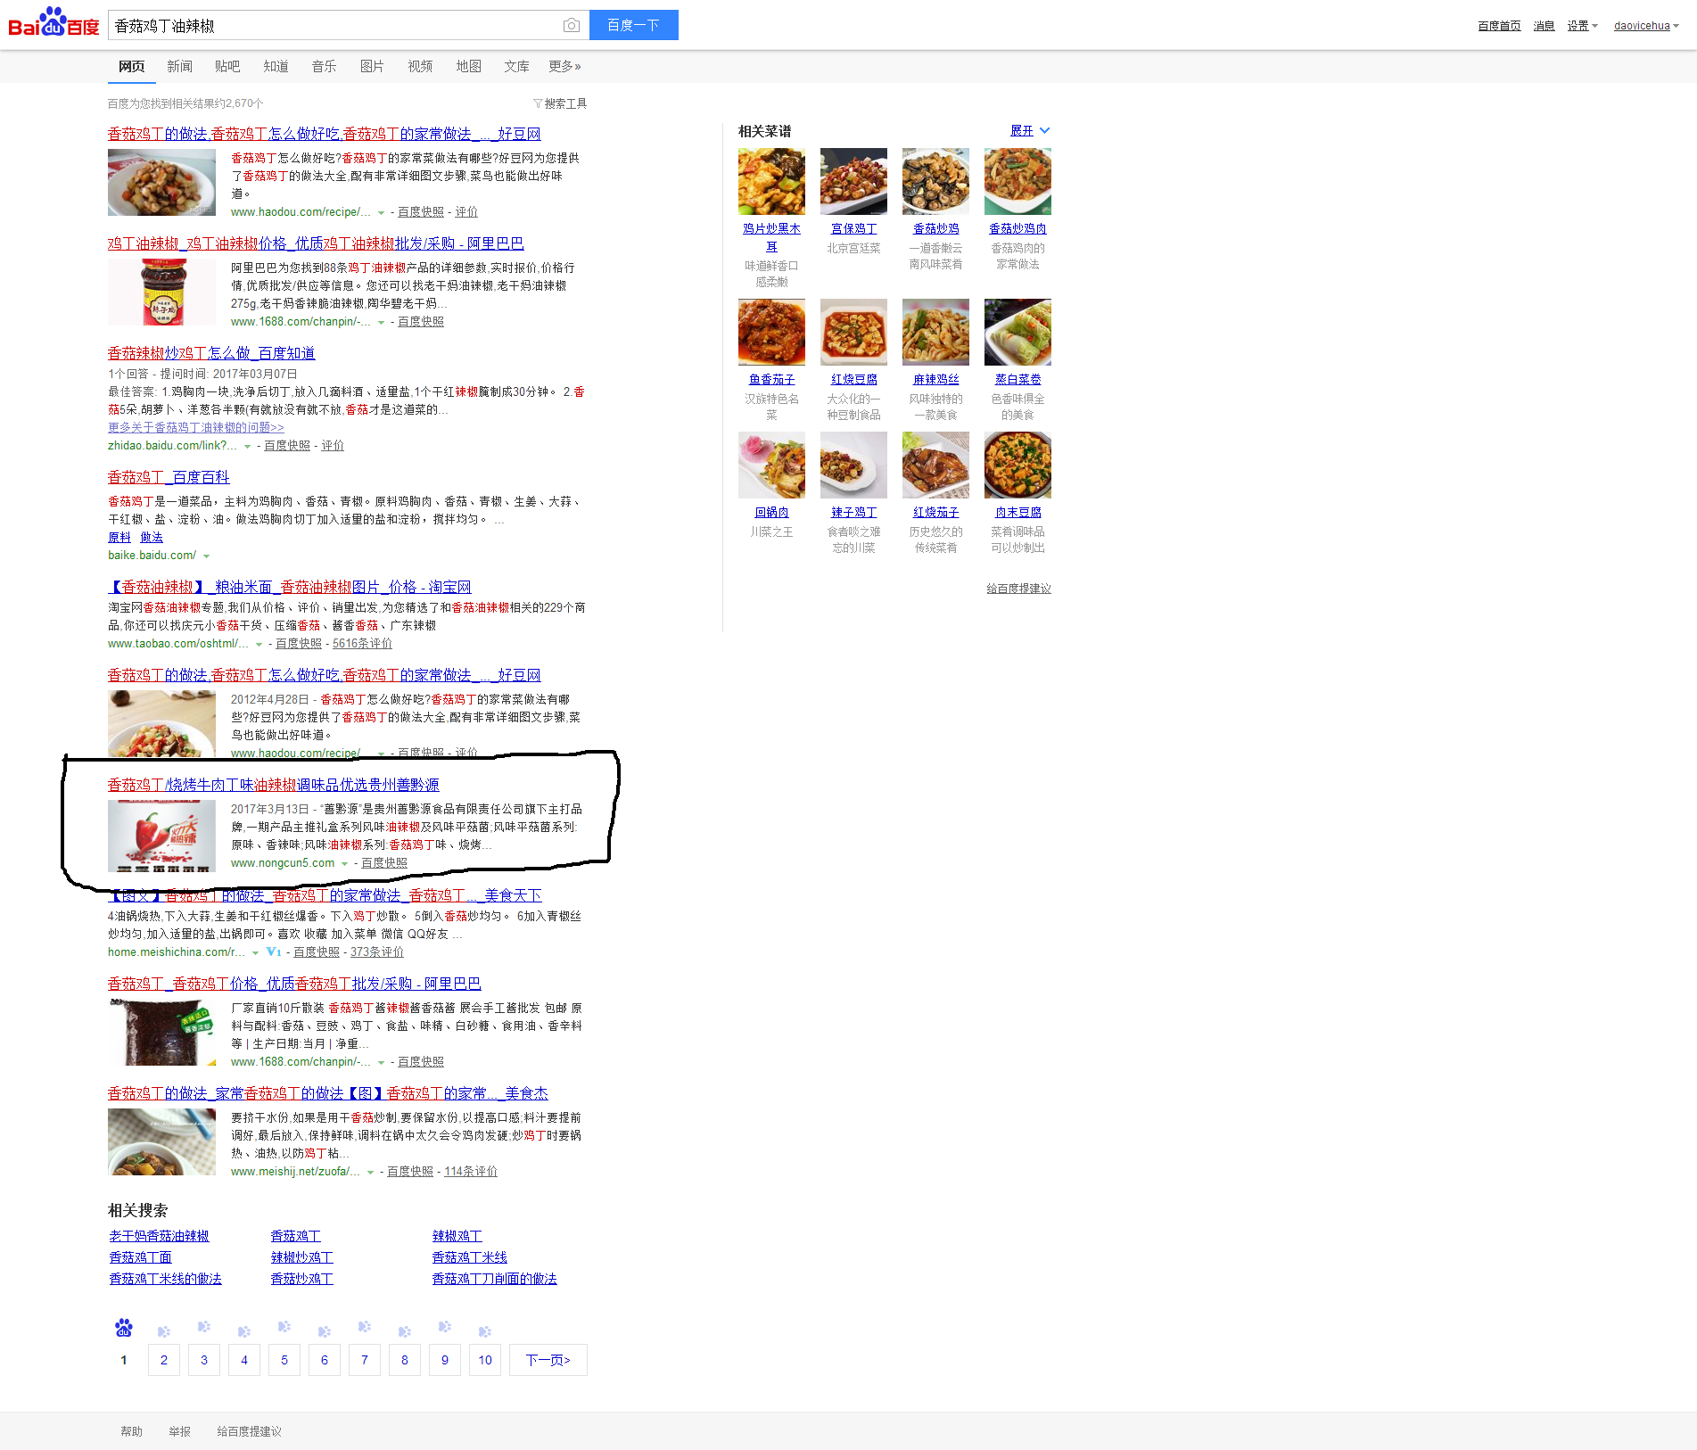
Task: Open 举报 footer link
Action: coord(179,1431)
